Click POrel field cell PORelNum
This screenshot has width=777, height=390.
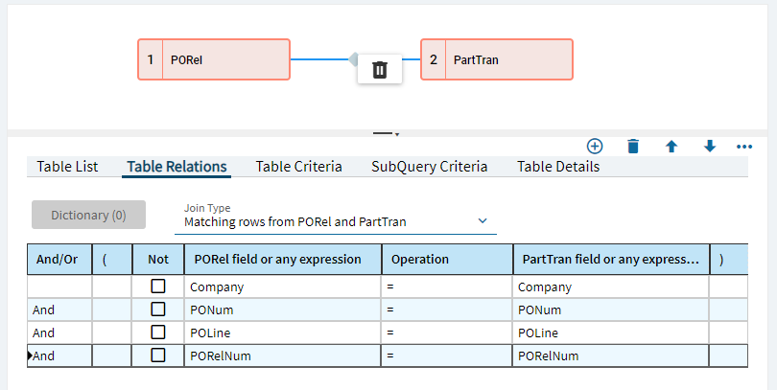point(282,356)
